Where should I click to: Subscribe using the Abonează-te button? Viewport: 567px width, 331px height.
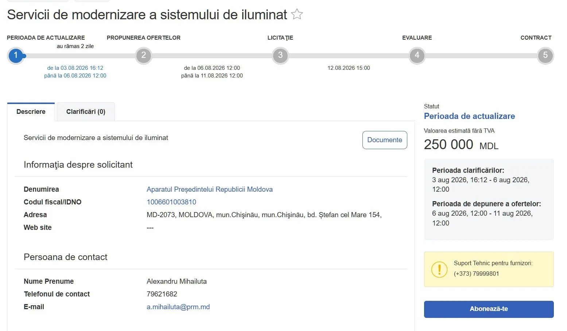click(489, 309)
